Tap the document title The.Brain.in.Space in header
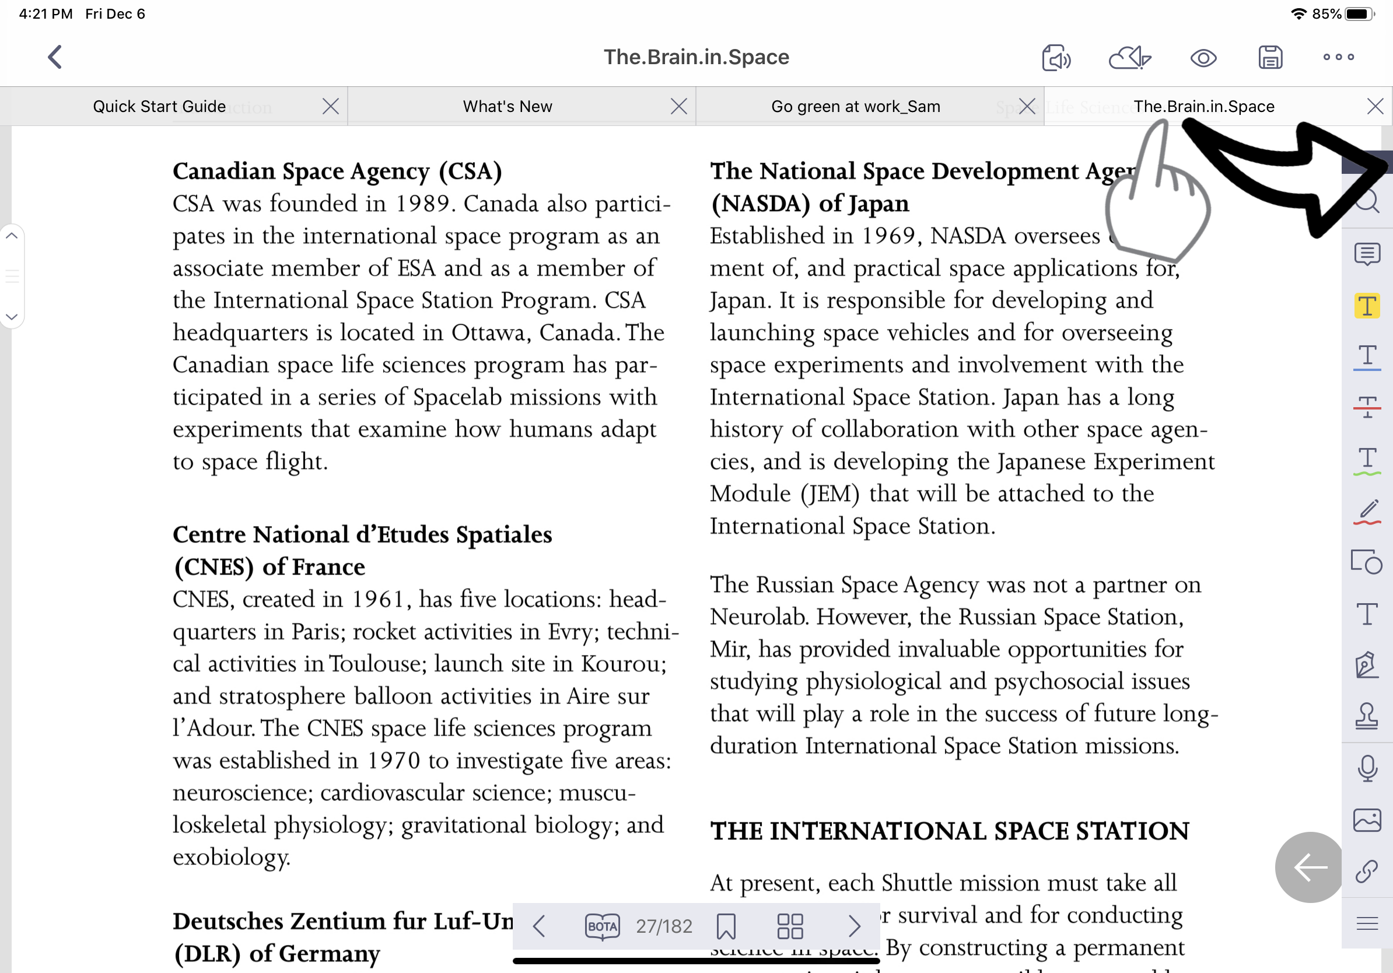 [x=696, y=57]
